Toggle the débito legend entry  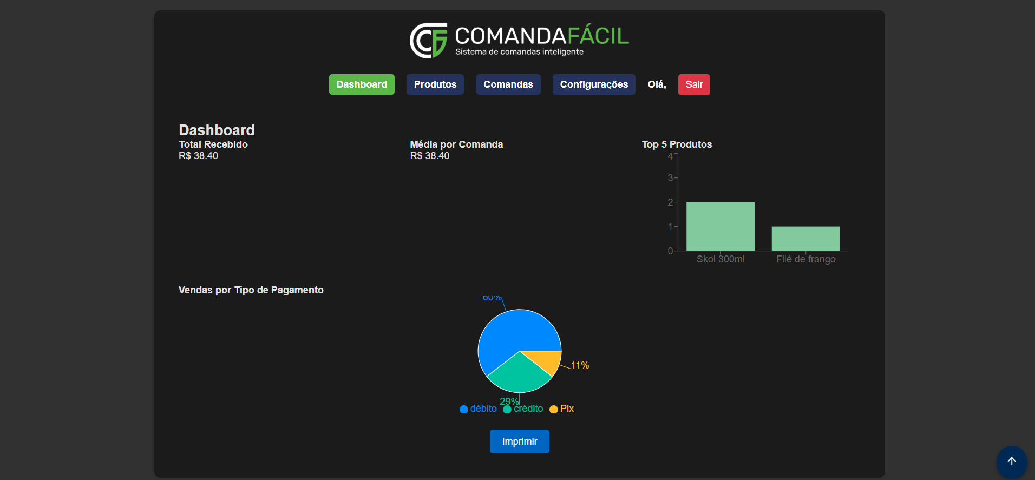click(478, 409)
